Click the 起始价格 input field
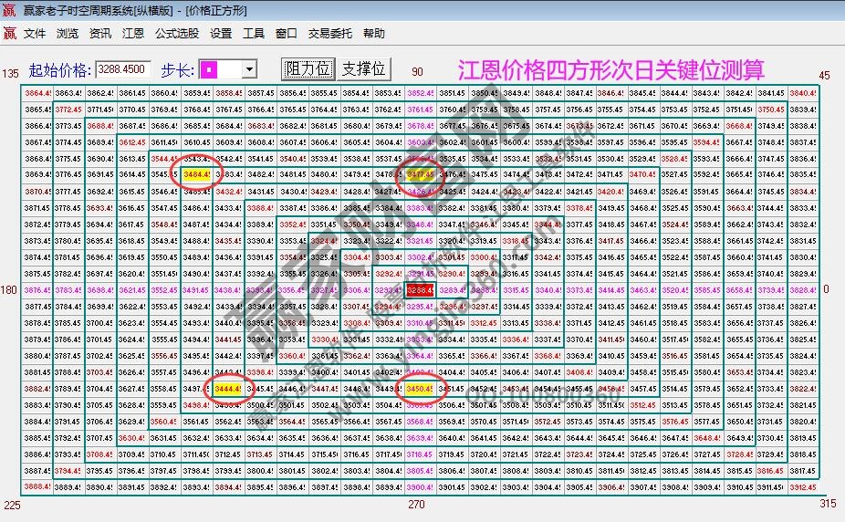 123,69
